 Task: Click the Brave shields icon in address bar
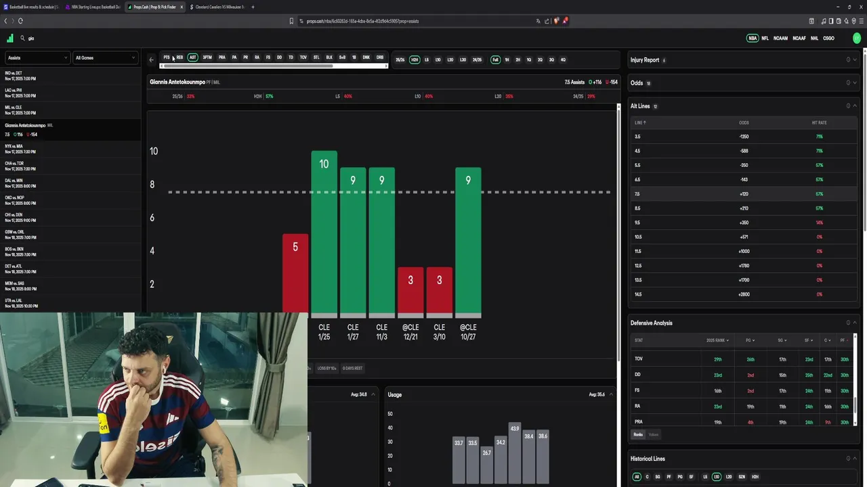[x=557, y=21]
